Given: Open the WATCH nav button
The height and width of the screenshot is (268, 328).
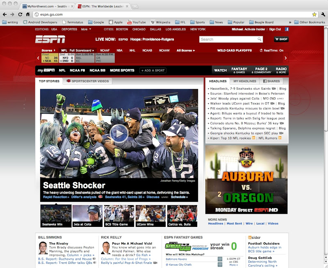Looking at the screenshot, I should (x=220, y=70).
